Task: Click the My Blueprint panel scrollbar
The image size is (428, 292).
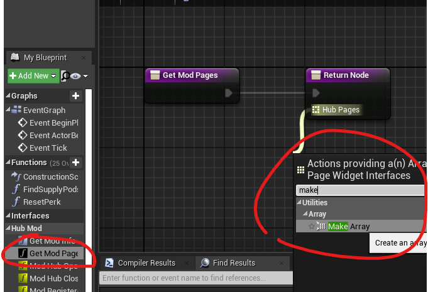Action: 89,190
